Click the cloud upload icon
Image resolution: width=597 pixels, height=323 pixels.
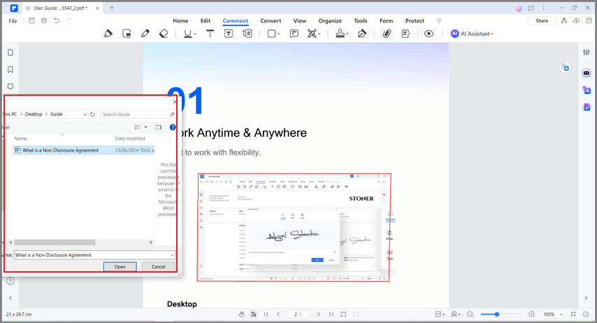[x=577, y=21]
